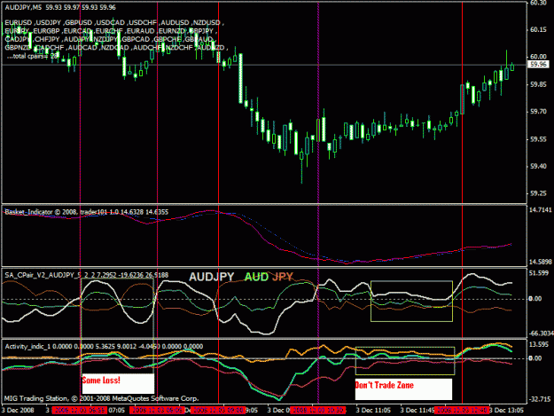Click the 14.5898 basket scale value
The height and width of the screenshot is (416, 554).
tap(540, 262)
